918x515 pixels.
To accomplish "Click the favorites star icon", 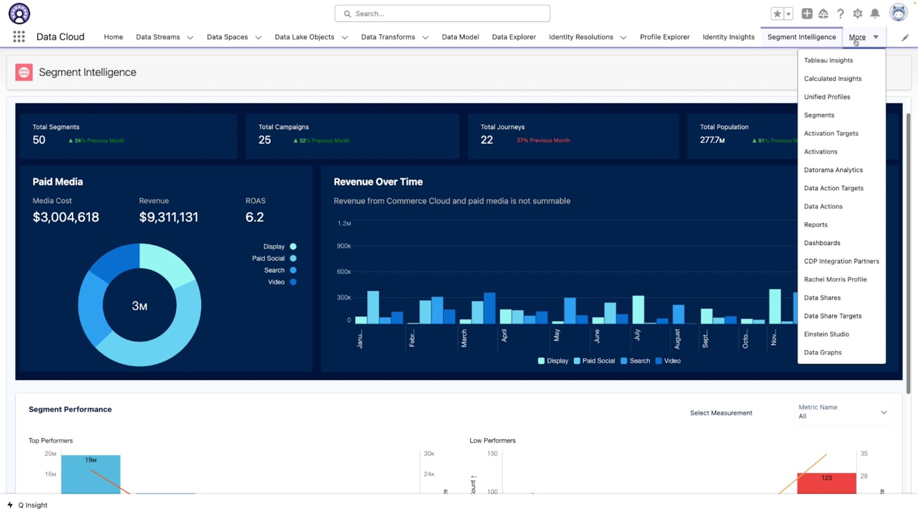I will pyautogui.click(x=777, y=14).
